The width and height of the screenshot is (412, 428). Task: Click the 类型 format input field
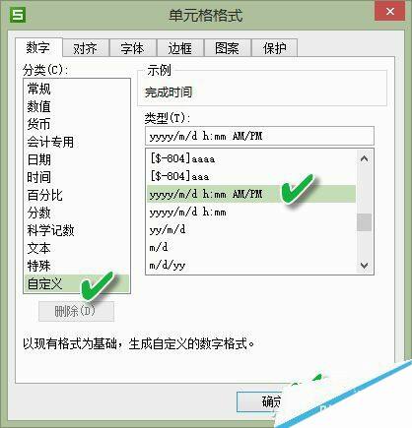pyautogui.click(x=259, y=136)
